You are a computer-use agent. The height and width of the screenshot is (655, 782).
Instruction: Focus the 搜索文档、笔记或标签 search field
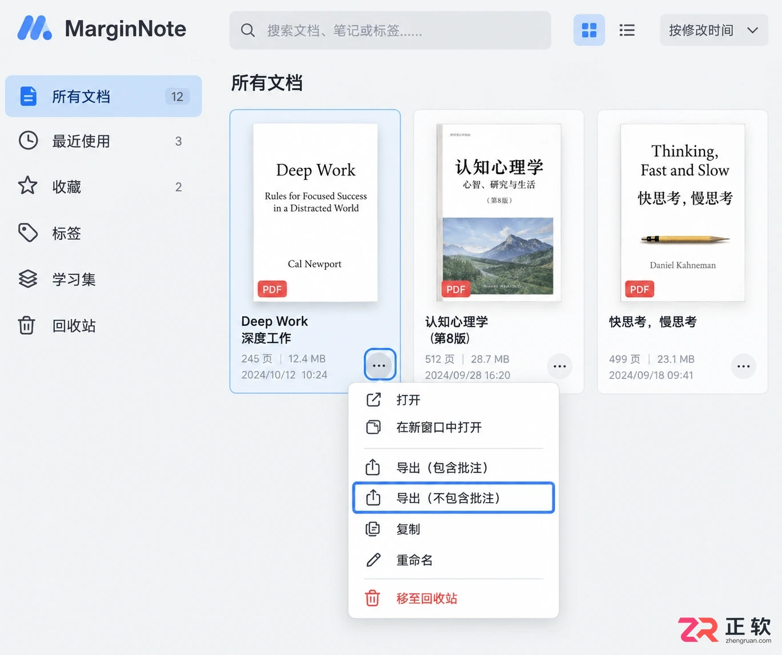click(x=390, y=30)
